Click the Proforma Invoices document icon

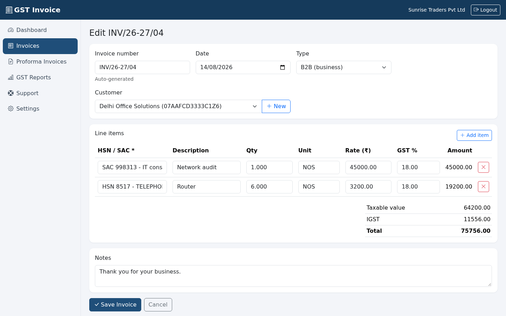pyautogui.click(x=11, y=62)
